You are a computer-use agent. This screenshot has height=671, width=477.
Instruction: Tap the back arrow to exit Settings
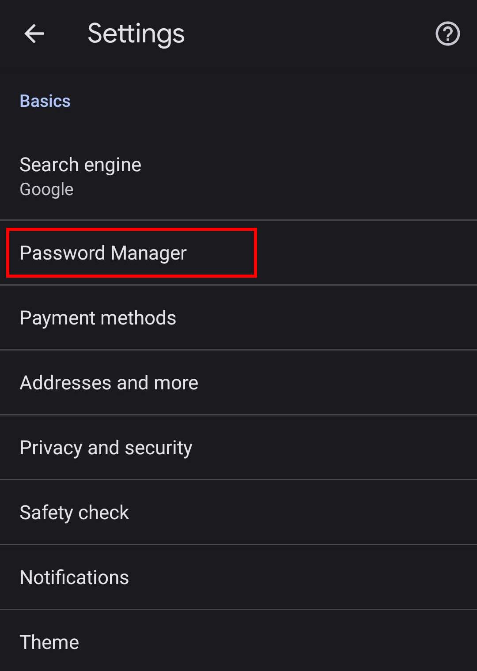[34, 34]
